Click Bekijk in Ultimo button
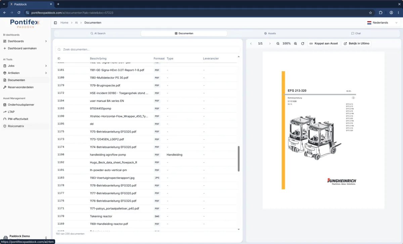 [357, 44]
